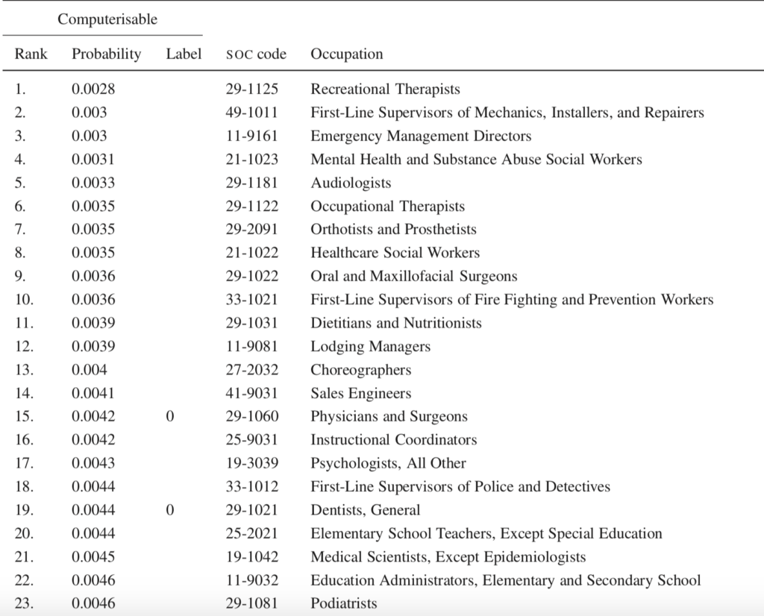The image size is (764, 616).
Task: Select probability 0.0028 in row 1
Action: [x=93, y=89]
